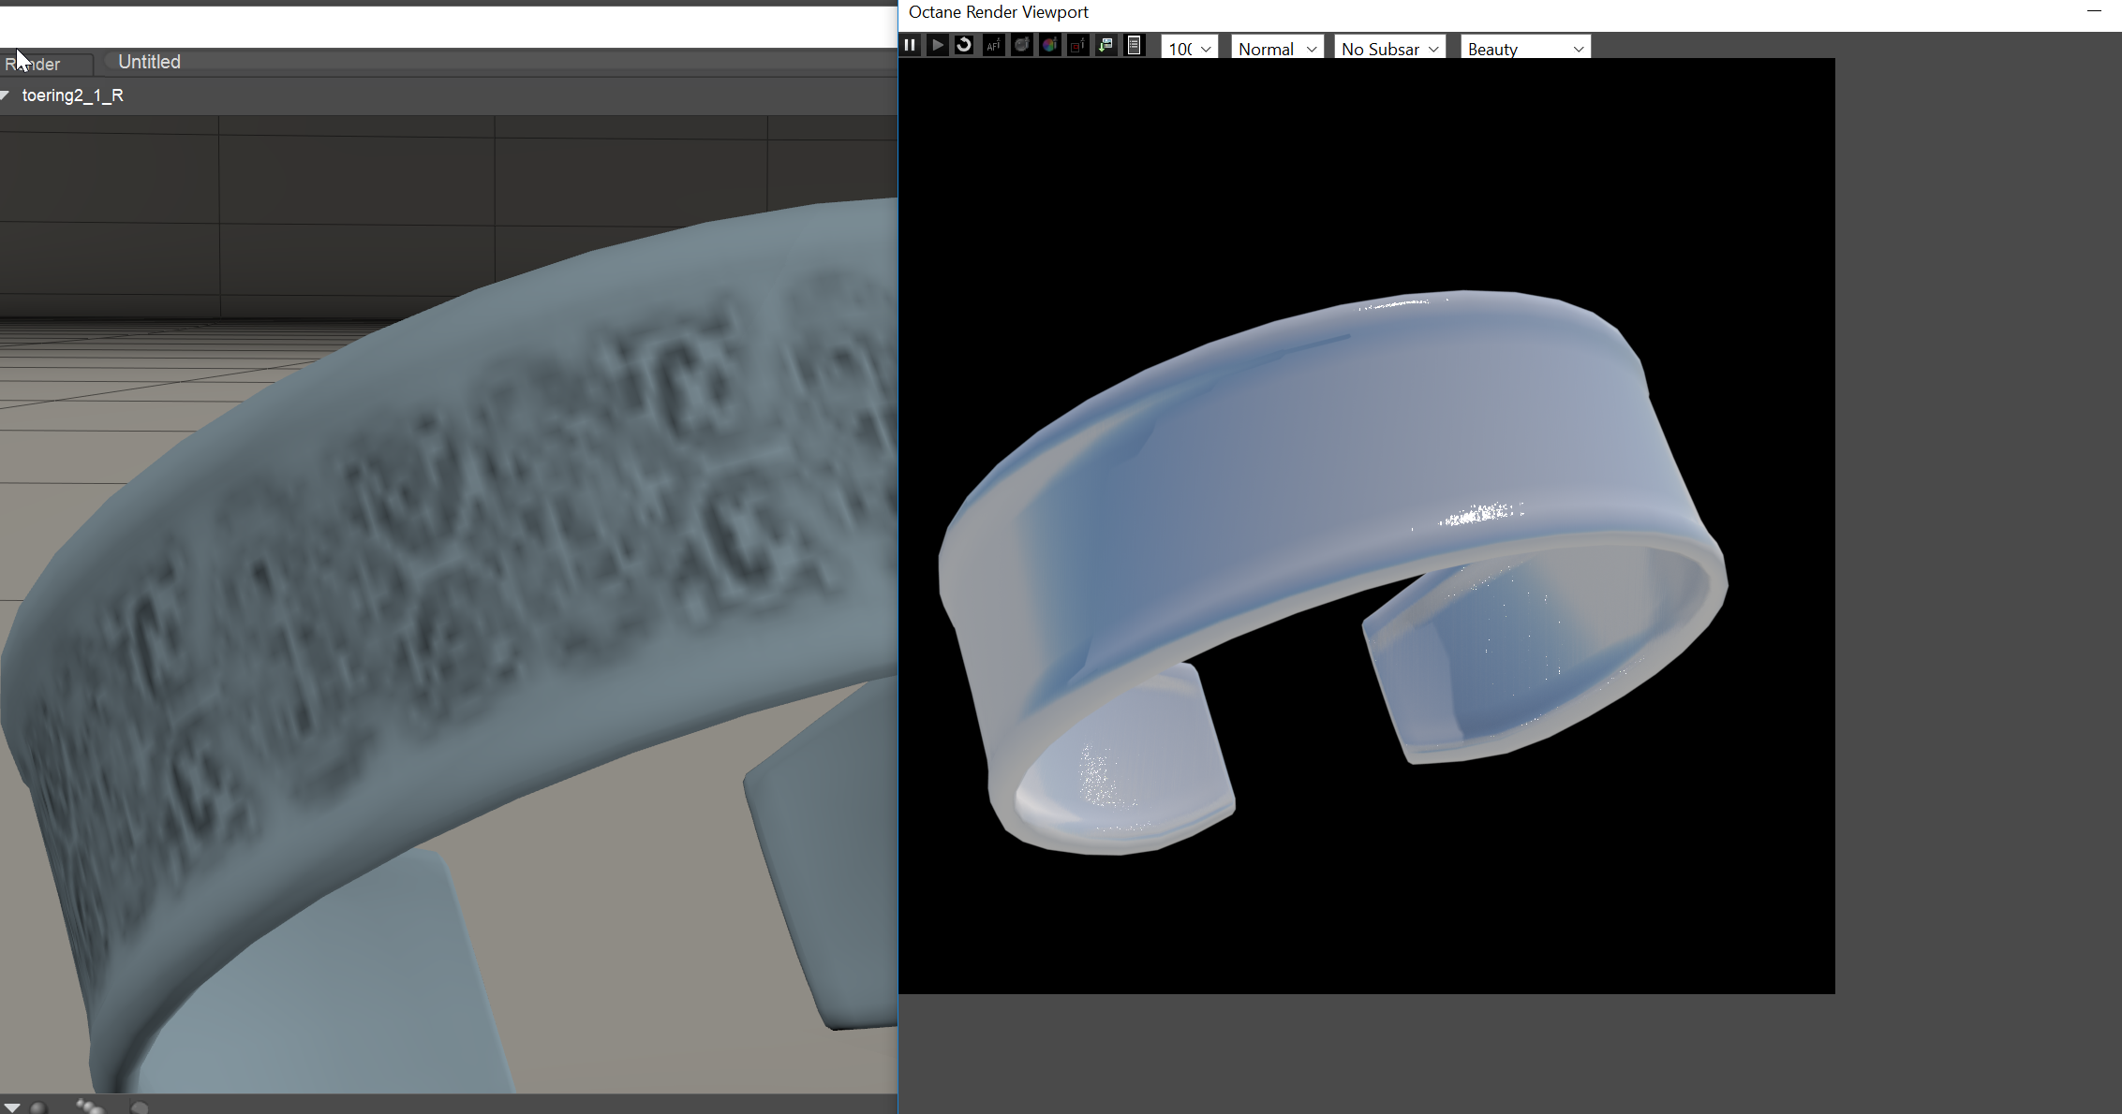The width and height of the screenshot is (2122, 1114).
Task: Restart the render with refresh icon
Action: click(x=964, y=45)
